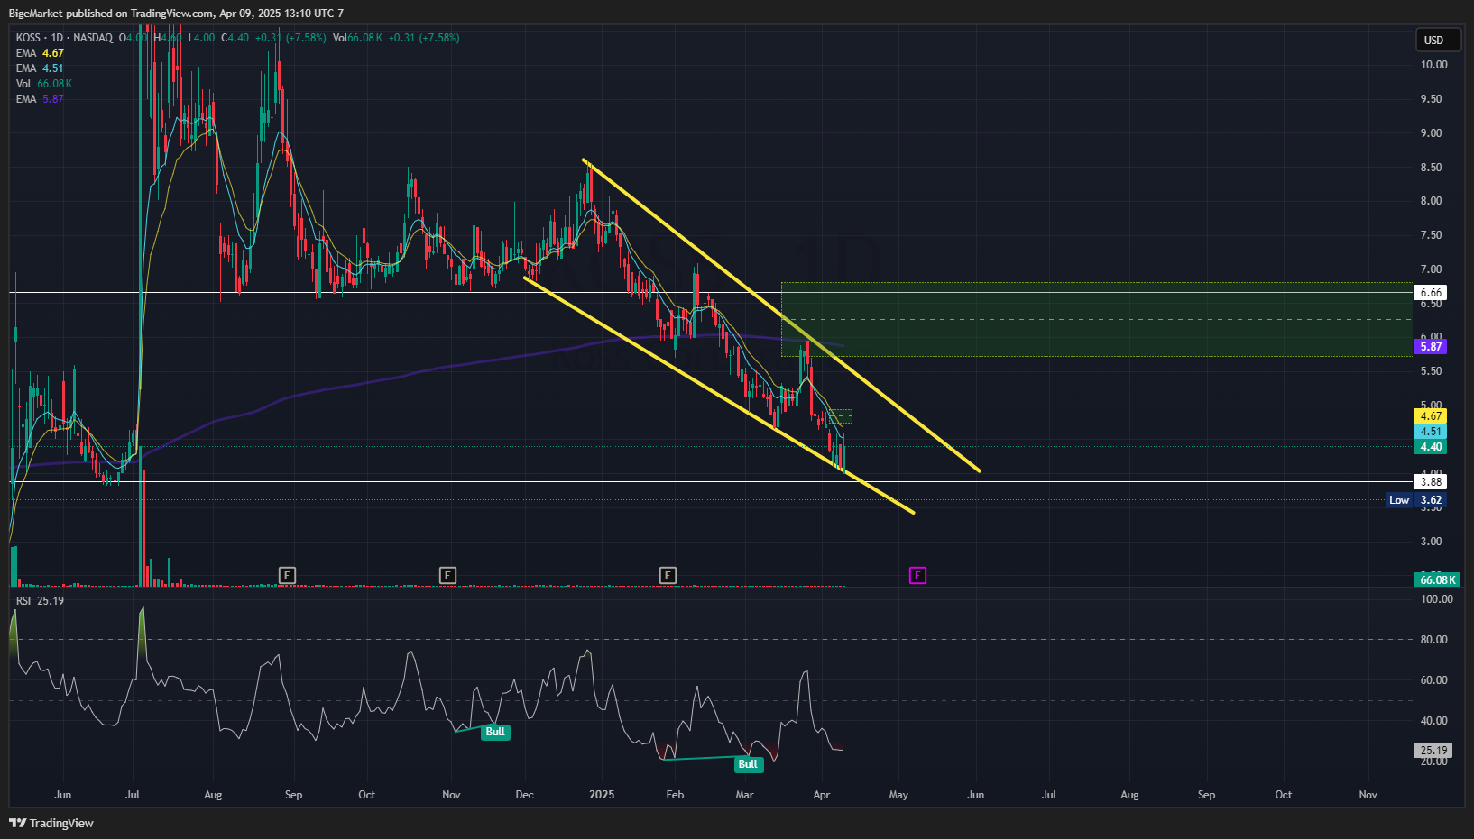Viewport: 1474px width, 839px height.
Task: Click the Nov label at the far right of the time axis
Action: point(1368,795)
